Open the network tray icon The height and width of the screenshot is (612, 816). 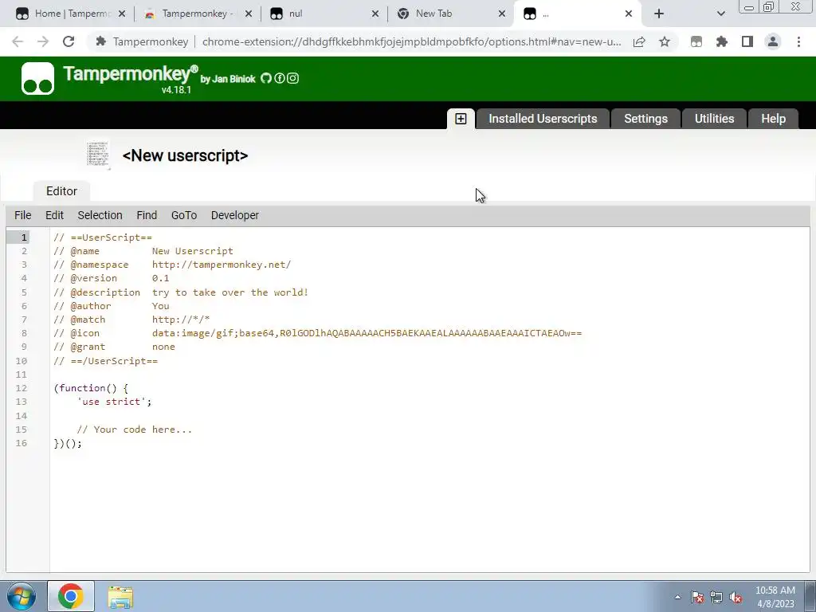(x=716, y=598)
